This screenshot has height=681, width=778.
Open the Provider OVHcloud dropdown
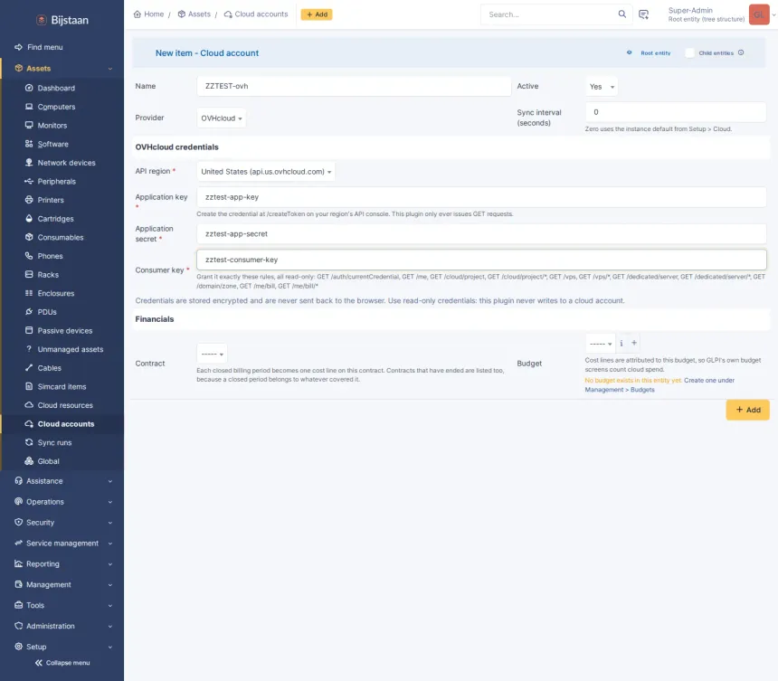click(222, 118)
